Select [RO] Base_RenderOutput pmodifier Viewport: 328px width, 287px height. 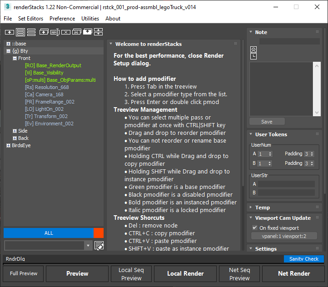click(53, 65)
